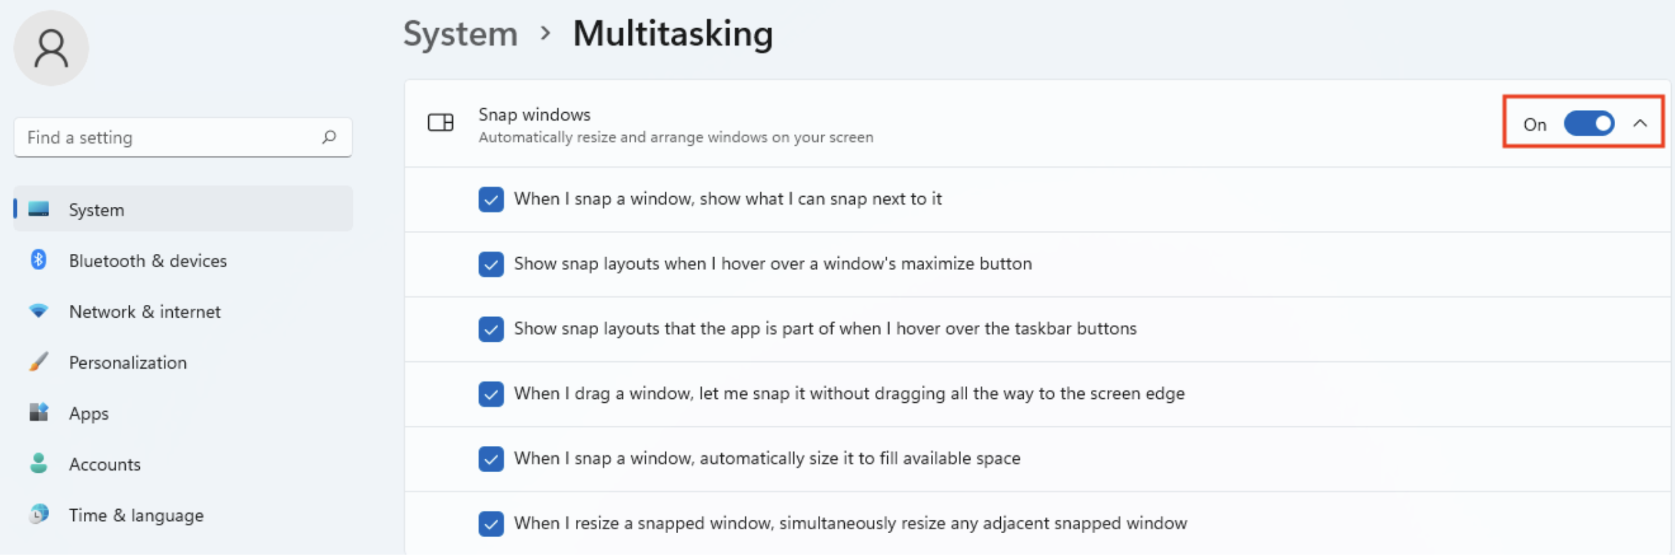The width and height of the screenshot is (1675, 556).
Task: Turn off the Snap windows toggle
Action: coord(1589,124)
